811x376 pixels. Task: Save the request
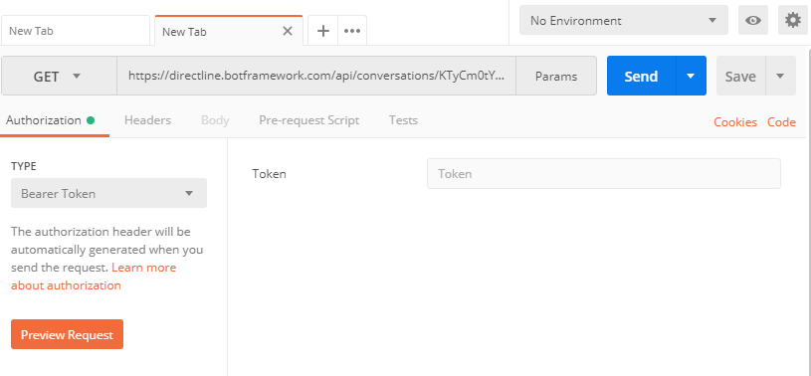(740, 76)
